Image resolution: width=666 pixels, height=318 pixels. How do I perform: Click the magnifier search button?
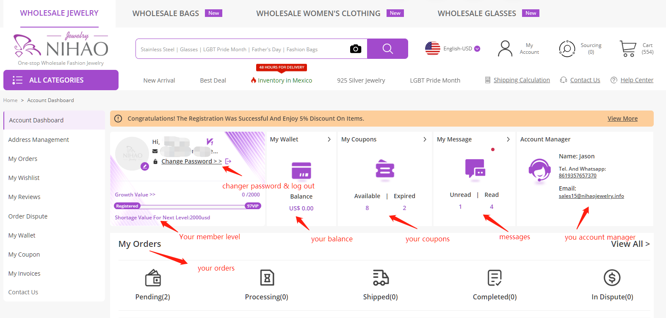coord(387,49)
